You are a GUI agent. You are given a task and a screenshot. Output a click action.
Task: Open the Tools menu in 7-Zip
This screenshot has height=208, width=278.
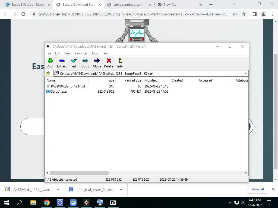95,53
